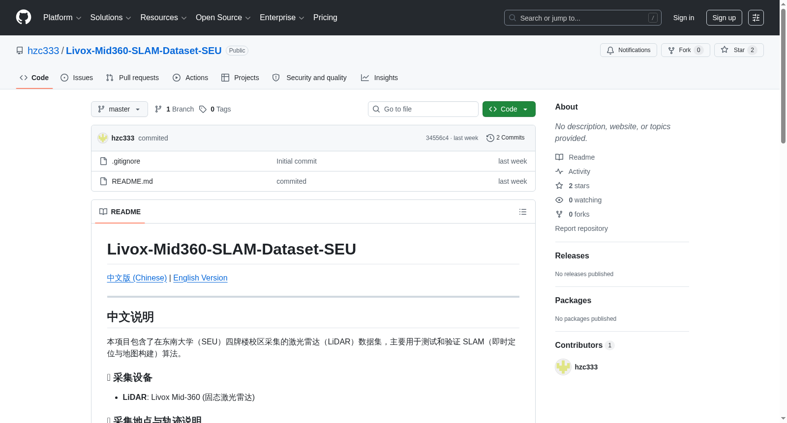Open the Packages heading link
The height and width of the screenshot is (423, 787).
coord(573,301)
